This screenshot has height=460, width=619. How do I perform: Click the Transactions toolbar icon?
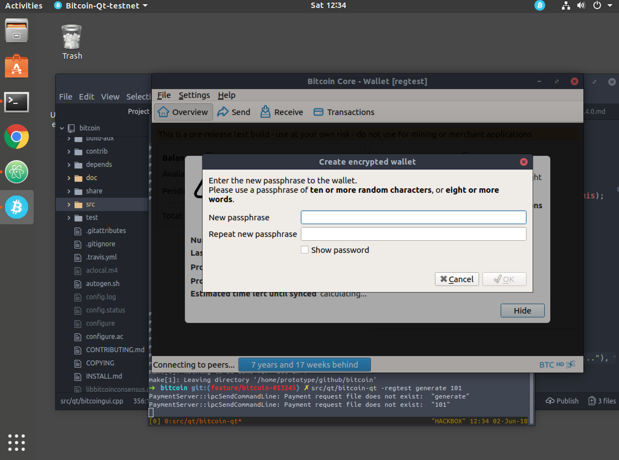pyautogui.click(x=344, y=112)
